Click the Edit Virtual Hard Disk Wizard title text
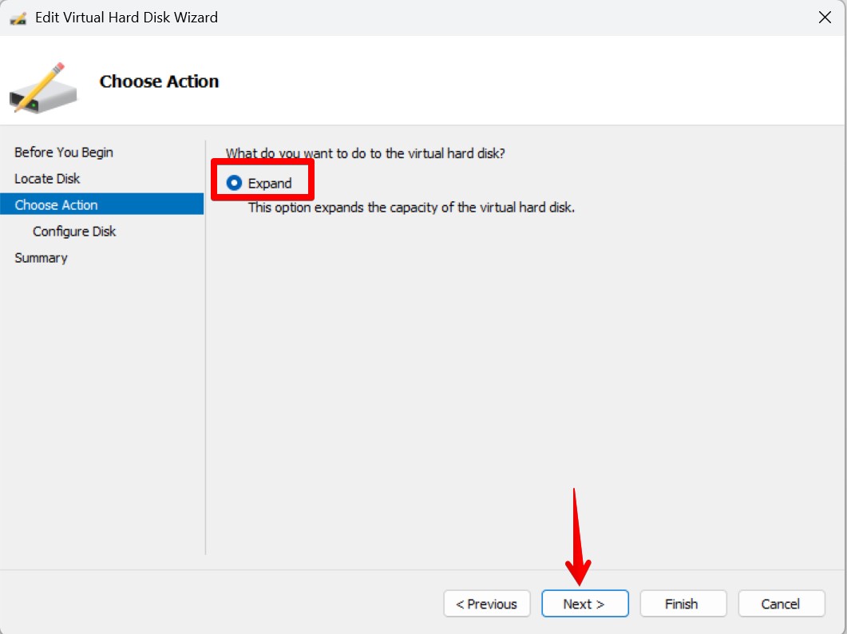The width and height of the screenshot is (847, 634). click(126, 18)
